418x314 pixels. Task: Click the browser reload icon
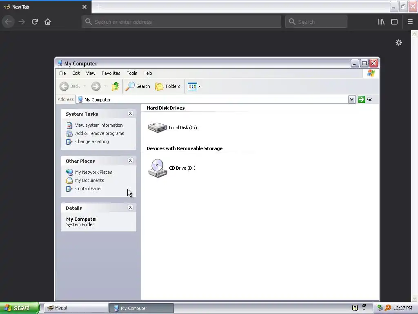35,22
